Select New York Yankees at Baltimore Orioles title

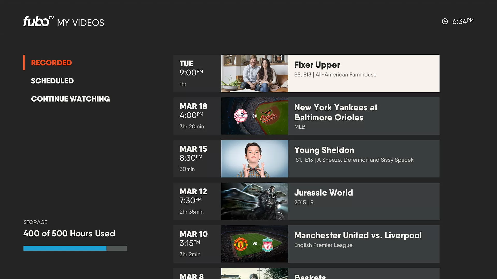336,112
